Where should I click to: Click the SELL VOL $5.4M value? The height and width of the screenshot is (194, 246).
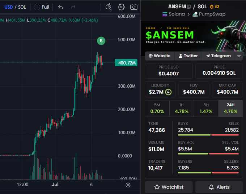click(232, 149)
